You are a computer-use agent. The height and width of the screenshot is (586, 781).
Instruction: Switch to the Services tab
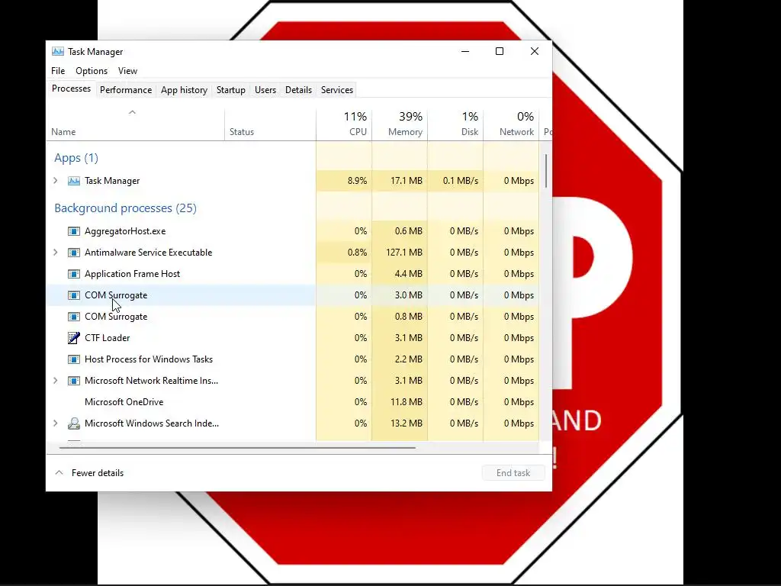click(x=336, y=90)
